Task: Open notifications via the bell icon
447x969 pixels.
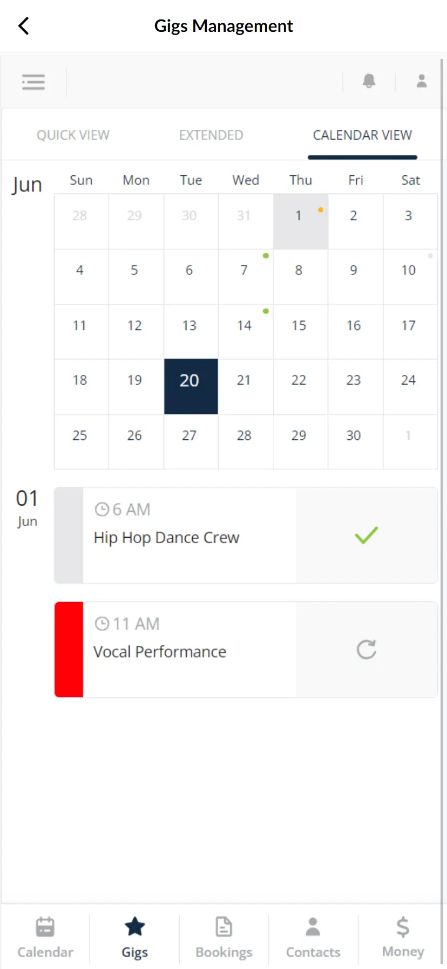Action: (x=369, y=81)
